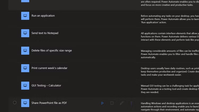The height and width of the screenshot is (112, 199).
Task: Click the Share PowerPoint file as PDF icon
Action: [x=25, y=103]
